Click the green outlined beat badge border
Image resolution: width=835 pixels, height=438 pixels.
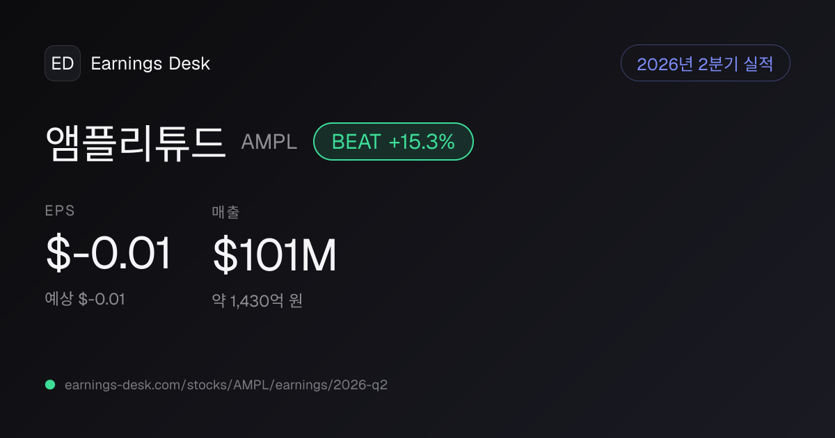coord(393,142)
